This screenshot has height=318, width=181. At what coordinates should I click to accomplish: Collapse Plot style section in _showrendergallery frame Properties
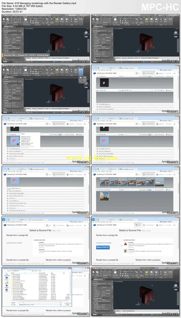point(102,303)
